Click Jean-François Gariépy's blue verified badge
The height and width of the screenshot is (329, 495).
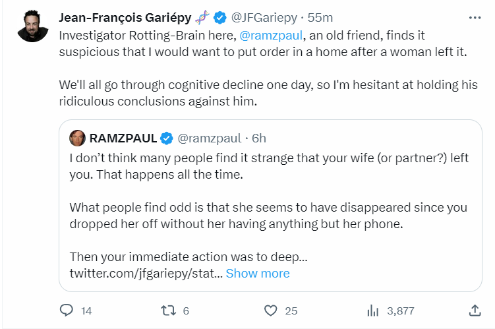click(x=221, y=16)
